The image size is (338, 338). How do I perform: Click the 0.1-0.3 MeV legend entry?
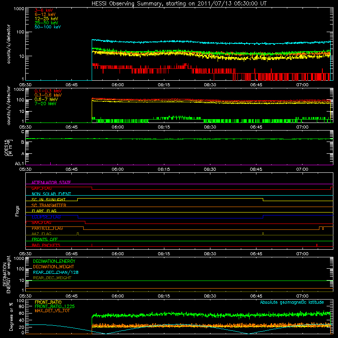click(x=48, y=91)
